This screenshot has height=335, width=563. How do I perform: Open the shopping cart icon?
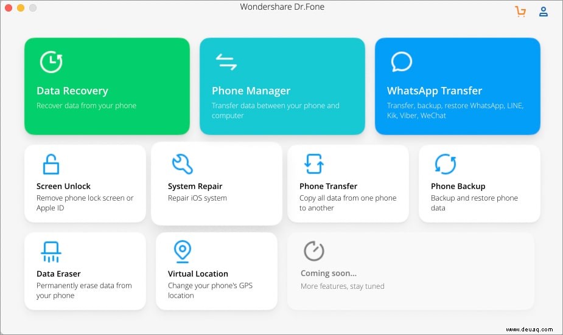coord(520,12)
